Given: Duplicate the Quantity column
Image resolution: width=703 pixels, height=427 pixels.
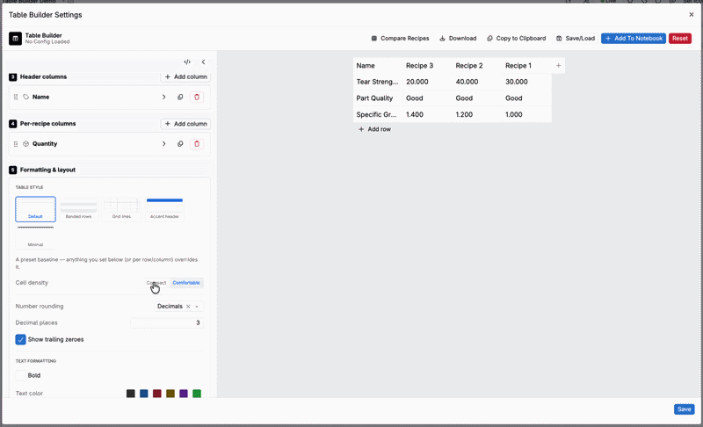Looking at the screenshot, I should [180, 144].
